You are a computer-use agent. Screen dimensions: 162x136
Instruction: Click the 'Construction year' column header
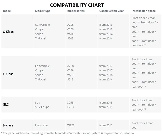(112, 11)
